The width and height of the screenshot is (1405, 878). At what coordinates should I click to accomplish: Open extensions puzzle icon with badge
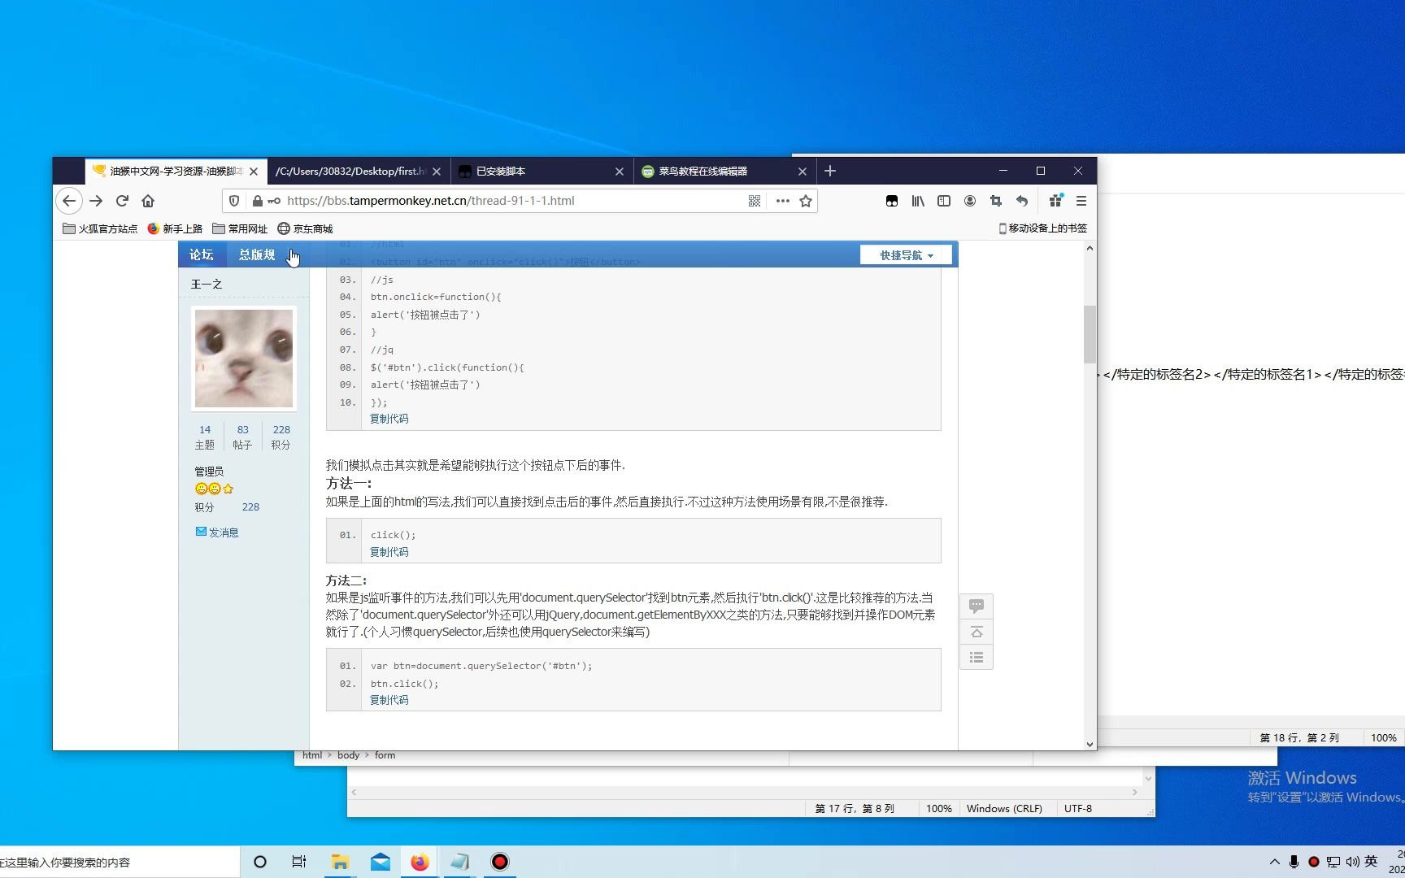(x=1055, y=201)
